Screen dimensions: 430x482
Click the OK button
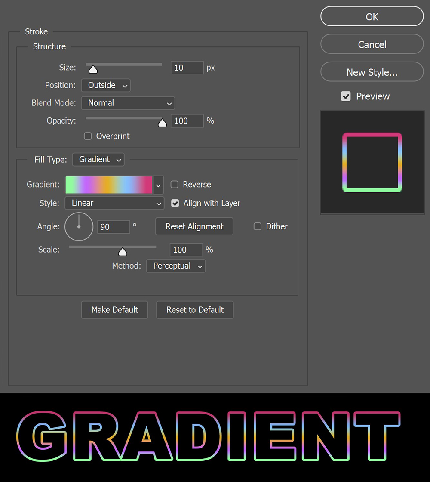coord(372,16)
